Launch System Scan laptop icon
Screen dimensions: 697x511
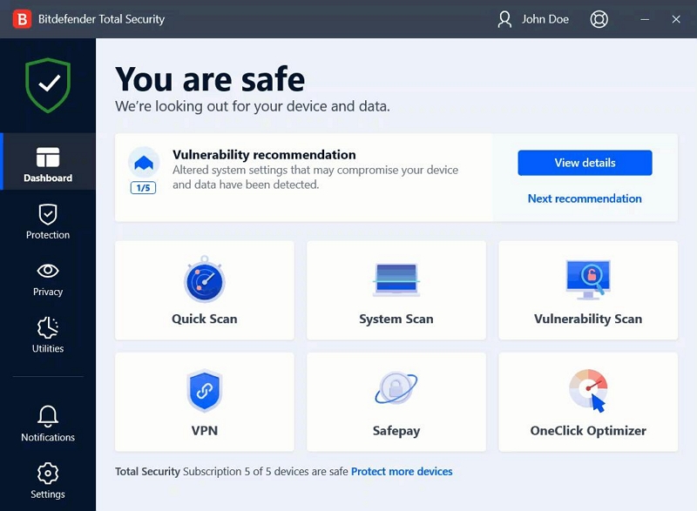396,281
